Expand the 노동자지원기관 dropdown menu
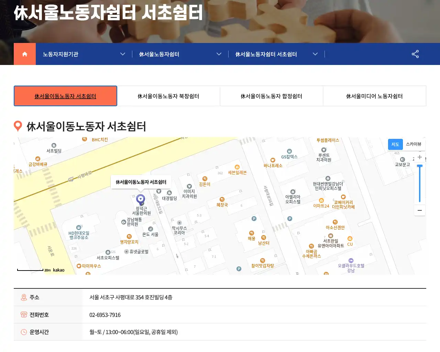 click(123, 54)
